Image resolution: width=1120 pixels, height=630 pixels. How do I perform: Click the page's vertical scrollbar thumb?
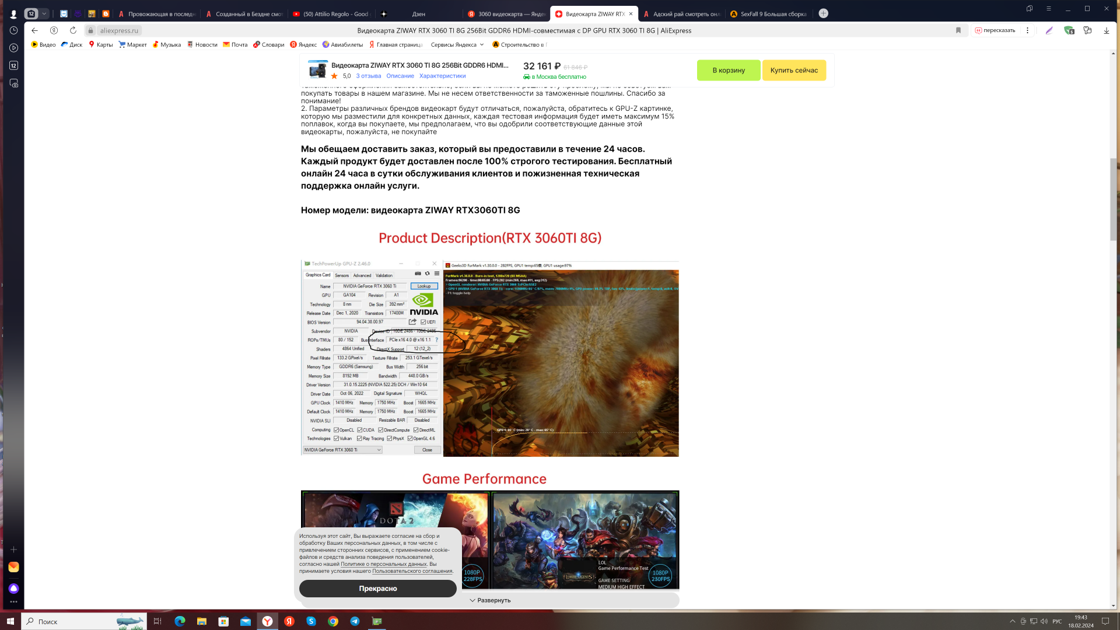click(1113, 198)
